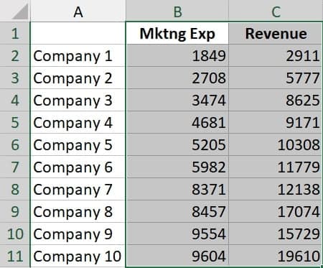Click the revenue cell 9171

(x=276, y=122)
